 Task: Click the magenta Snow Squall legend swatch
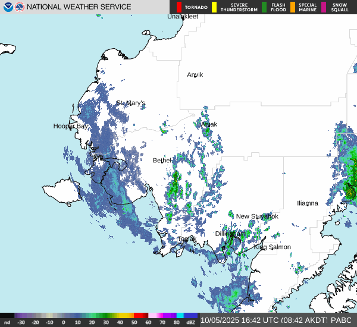pos(324,7)
